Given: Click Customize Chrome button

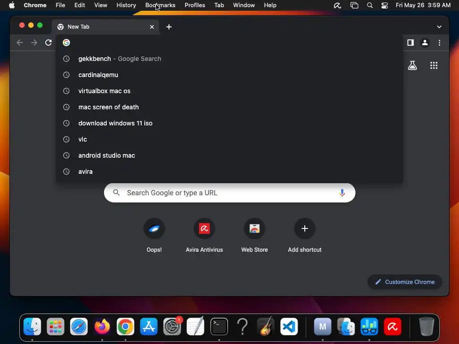Looking at the screenshot, I should (x=405, y=282).
